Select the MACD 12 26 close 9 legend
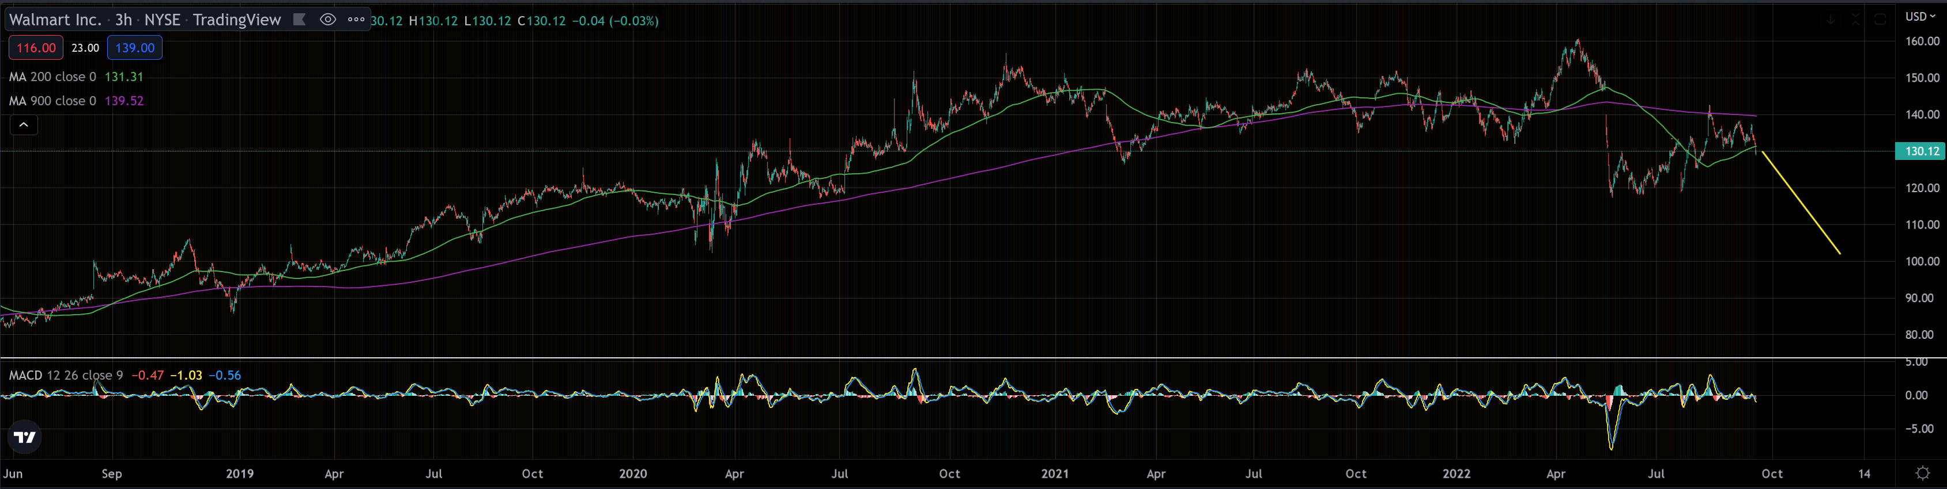 tap(66, 375)
